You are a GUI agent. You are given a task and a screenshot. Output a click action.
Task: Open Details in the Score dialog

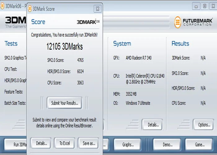click(x=41, y=143)
